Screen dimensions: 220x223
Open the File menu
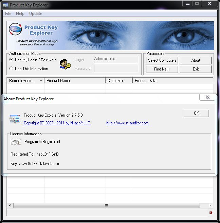click(8, 14)
